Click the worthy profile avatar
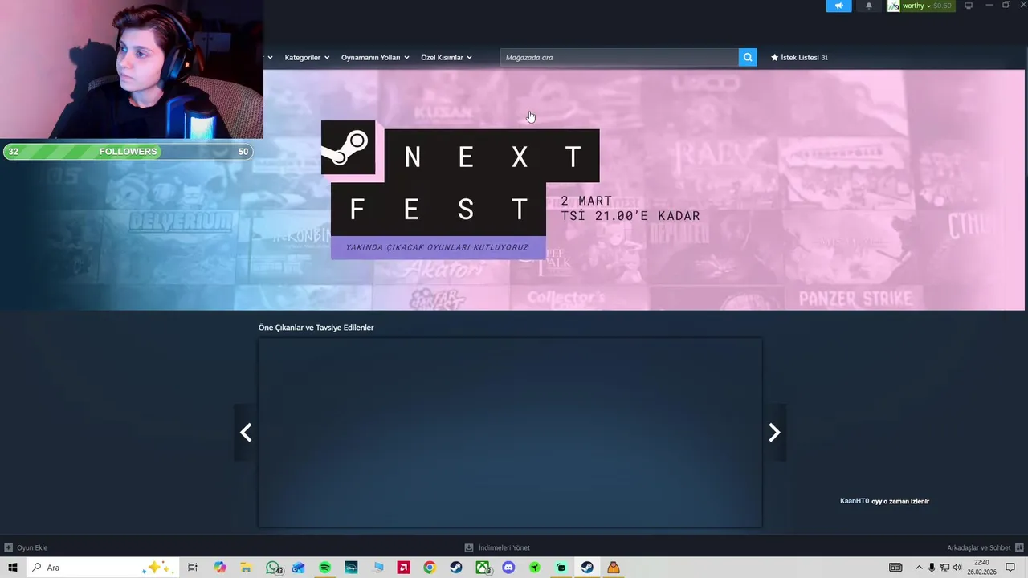This screenshot has height=578, width=1028. (x=893, y=6)
